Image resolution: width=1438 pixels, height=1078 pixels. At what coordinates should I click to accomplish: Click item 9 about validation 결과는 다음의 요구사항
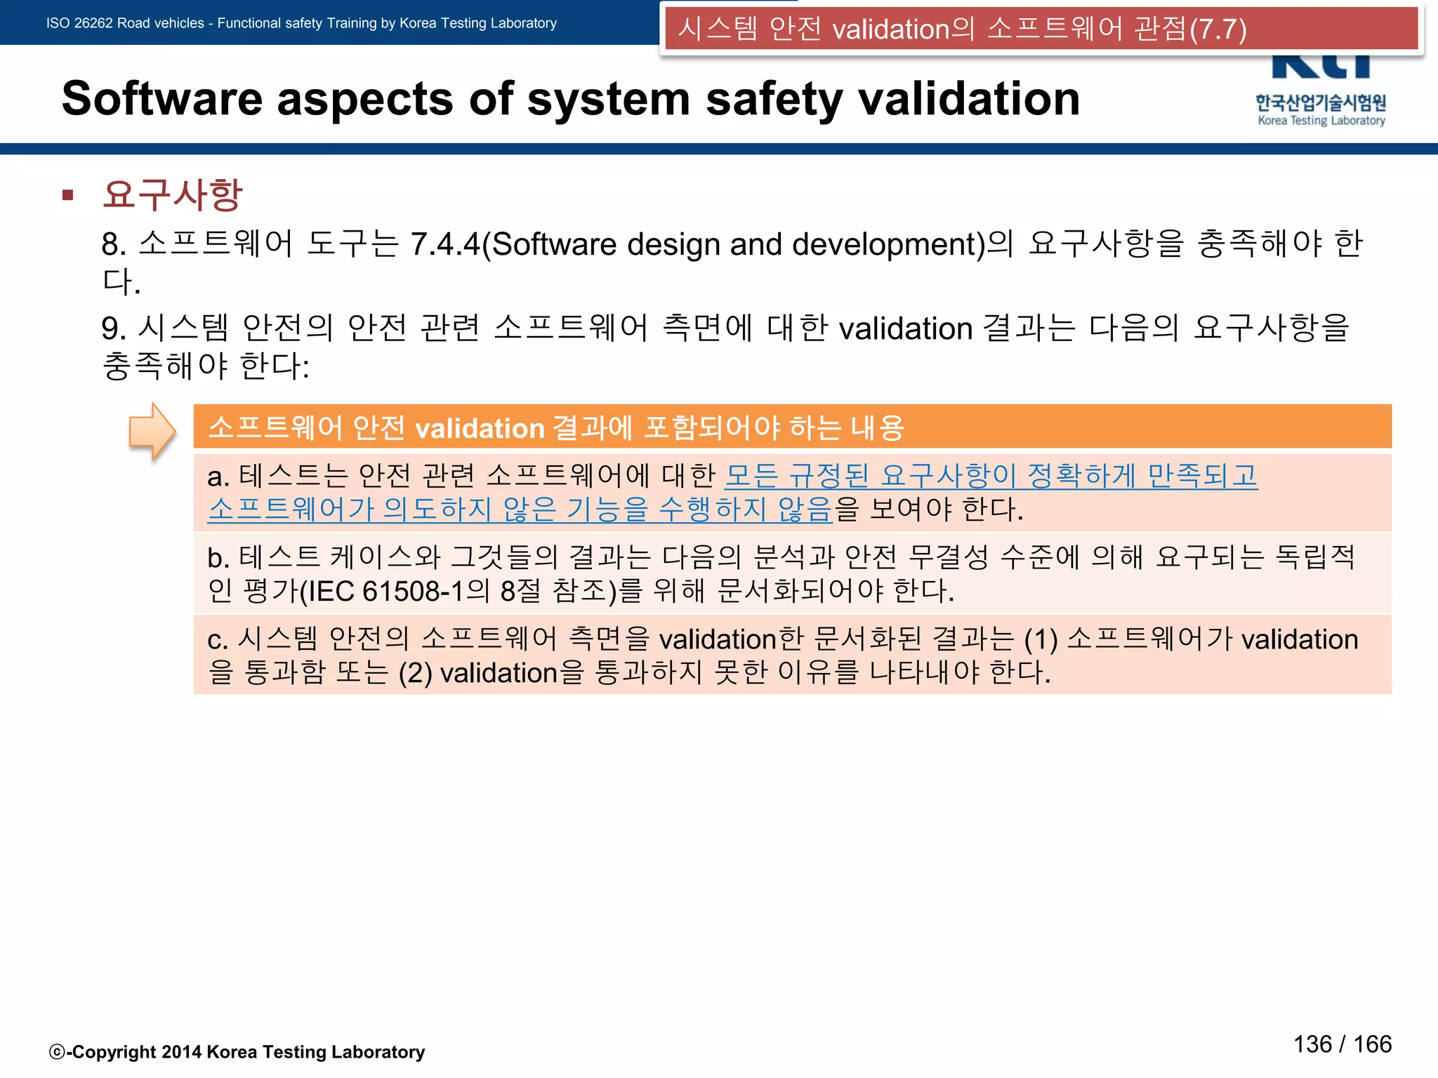[x=726, y=346]
